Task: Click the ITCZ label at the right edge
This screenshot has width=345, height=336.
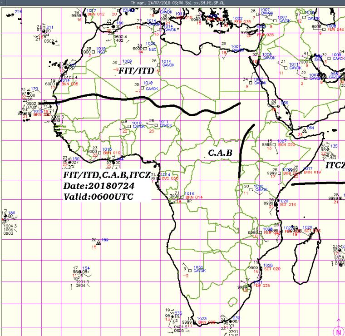Action: tap(335, 166)
